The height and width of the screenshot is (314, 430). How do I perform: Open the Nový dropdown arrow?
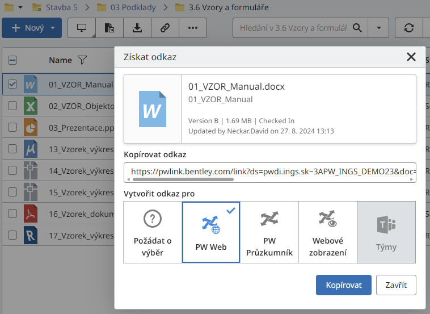pos(53,28)
